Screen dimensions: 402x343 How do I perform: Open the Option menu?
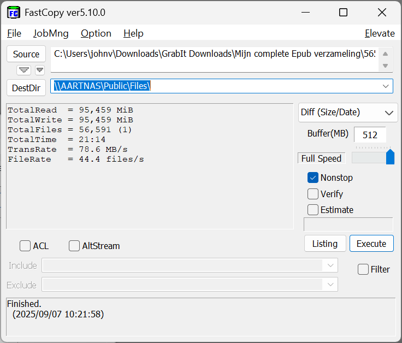pyautogui.click(x=96, y=33)
